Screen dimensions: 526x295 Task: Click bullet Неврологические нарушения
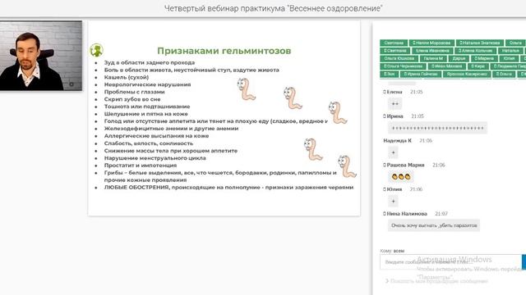[147, 84]
